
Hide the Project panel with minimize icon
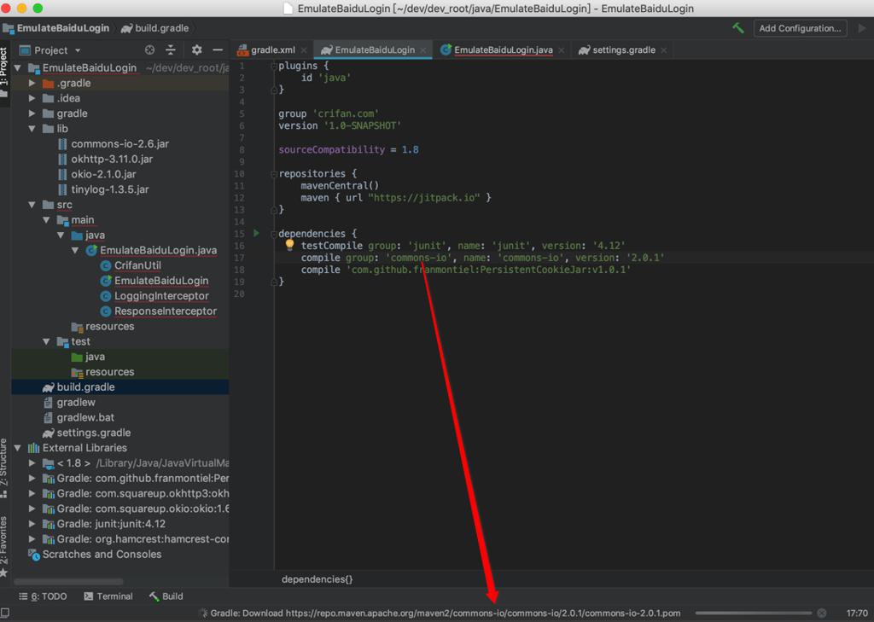pyautogui.click(x=218, y=50)
